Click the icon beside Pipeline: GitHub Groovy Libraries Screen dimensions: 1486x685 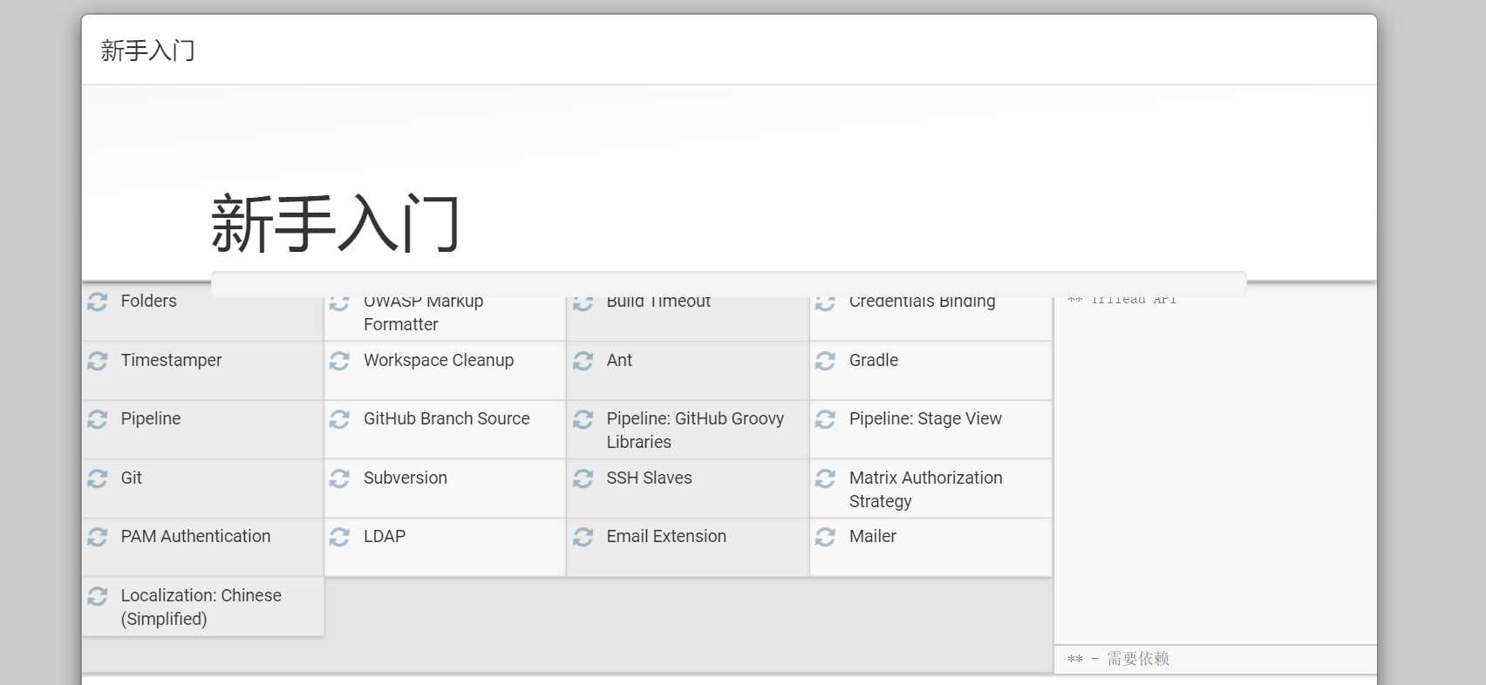(583, 419)
